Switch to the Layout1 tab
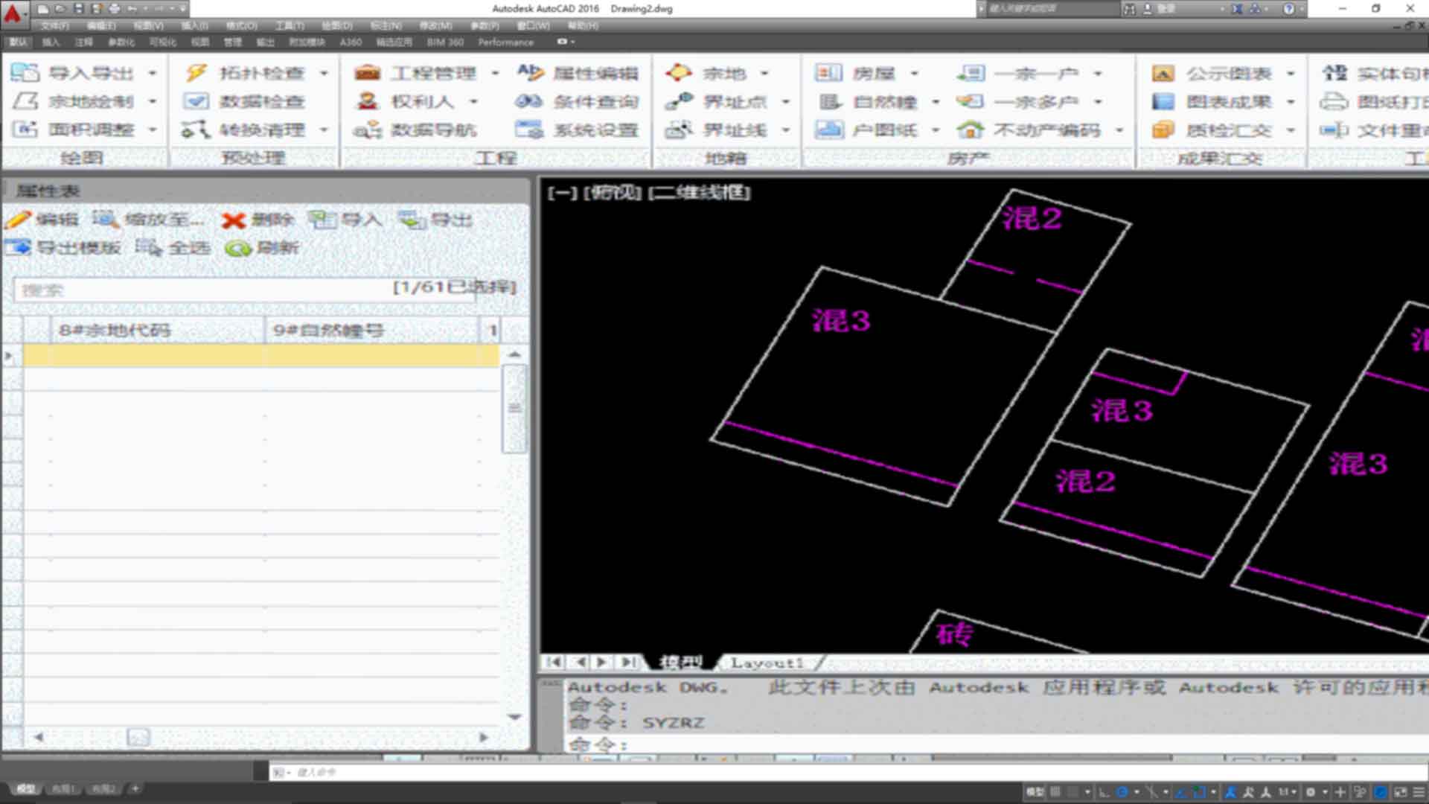 769,662
